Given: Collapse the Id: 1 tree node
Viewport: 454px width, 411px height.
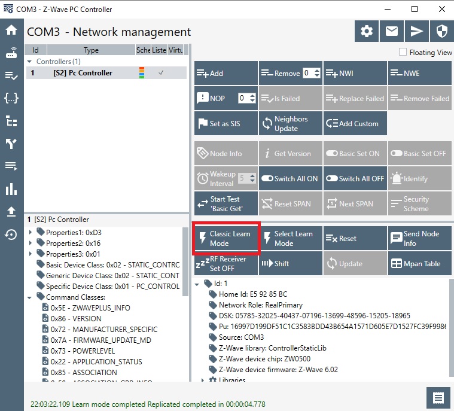Looking at the screenshot, I should click(197, 284).
